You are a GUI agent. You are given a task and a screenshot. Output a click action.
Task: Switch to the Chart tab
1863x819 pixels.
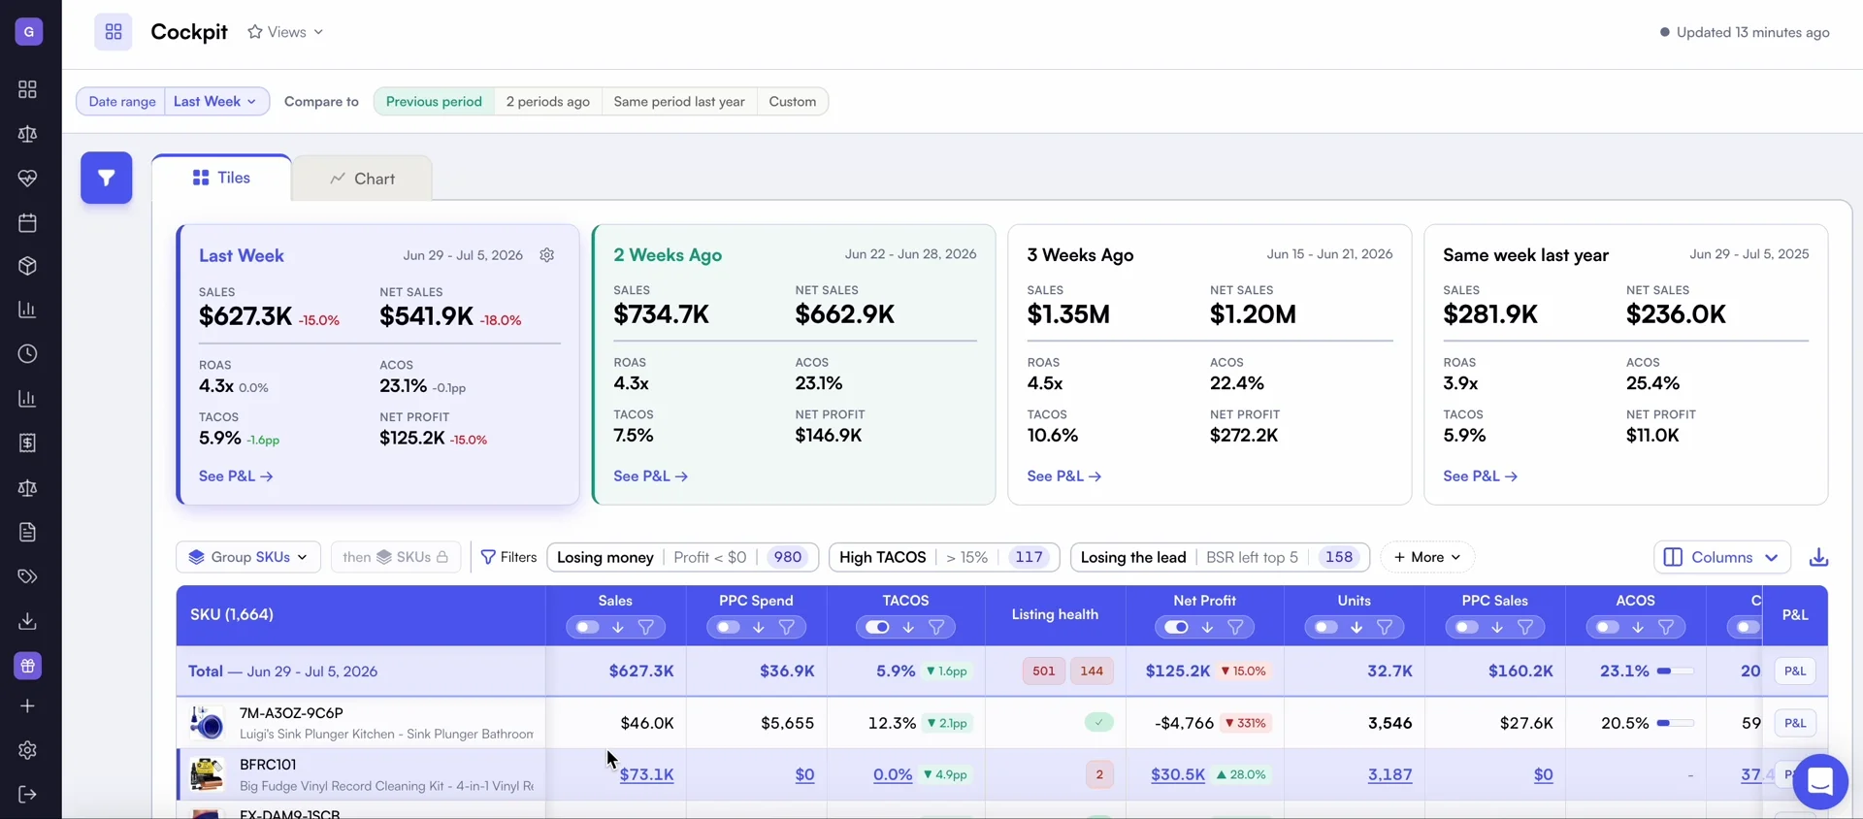[362, 179]
